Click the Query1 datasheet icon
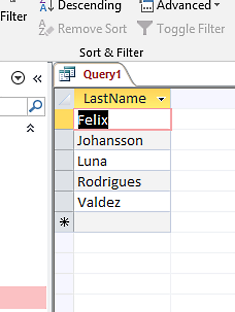 (x=67, y=74)
